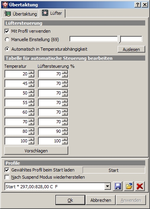Open a profile via the folder icon
This screenshot has width=150, height=209.
pyautogui.click(x=129, y=186)
